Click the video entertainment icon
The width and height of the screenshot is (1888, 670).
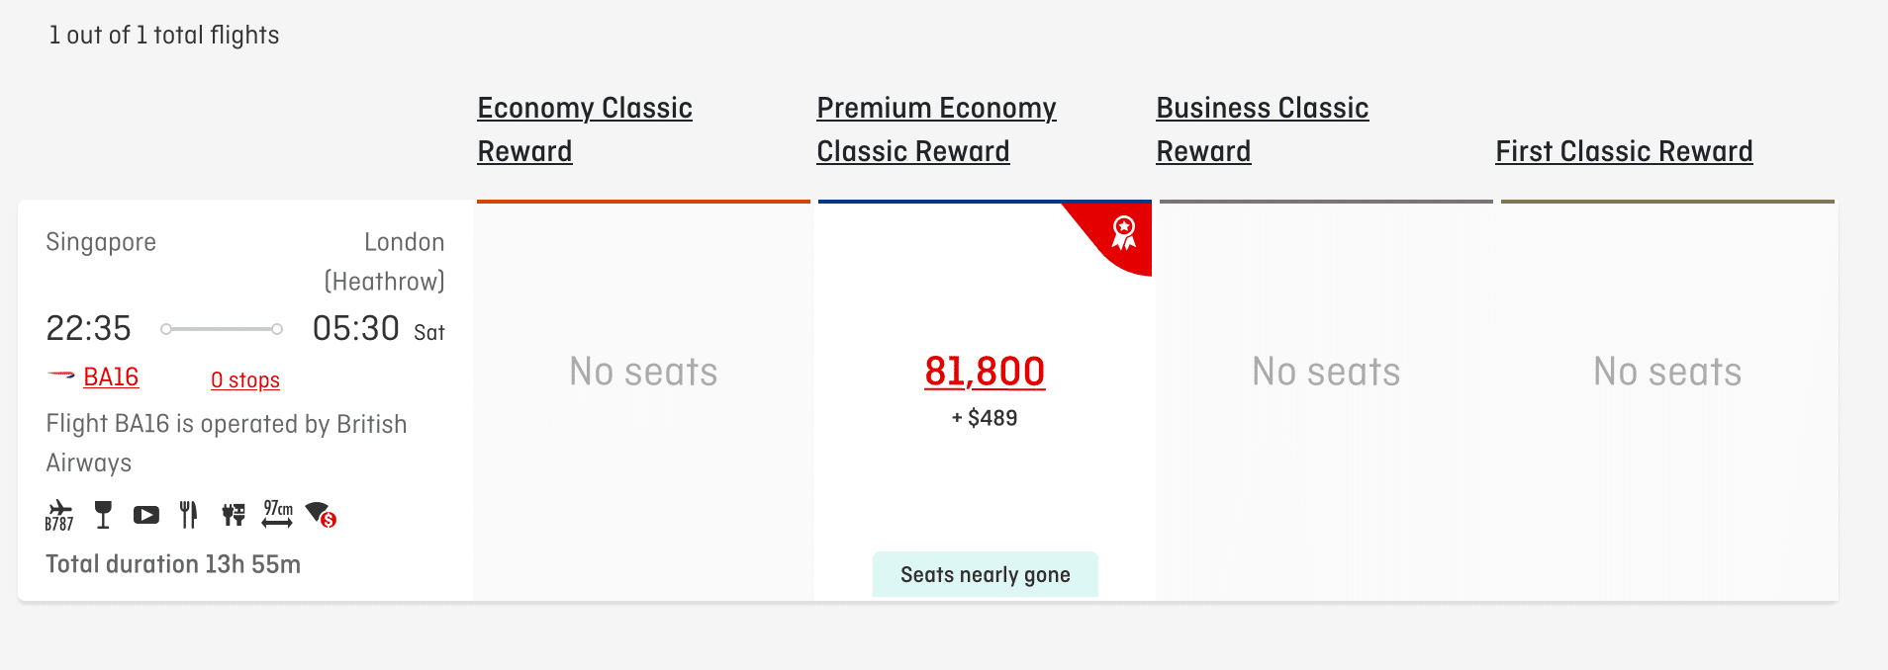click(146, 515)
